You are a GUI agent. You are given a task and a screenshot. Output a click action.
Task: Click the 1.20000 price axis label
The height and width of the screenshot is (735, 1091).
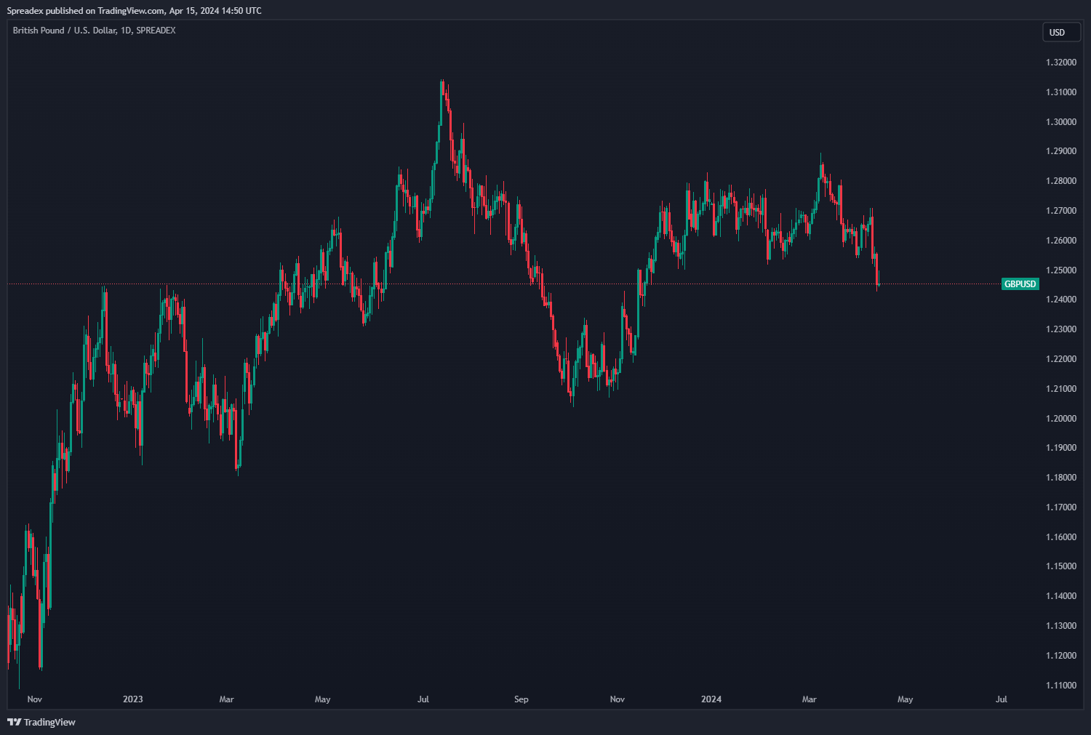coord(1061,419)
